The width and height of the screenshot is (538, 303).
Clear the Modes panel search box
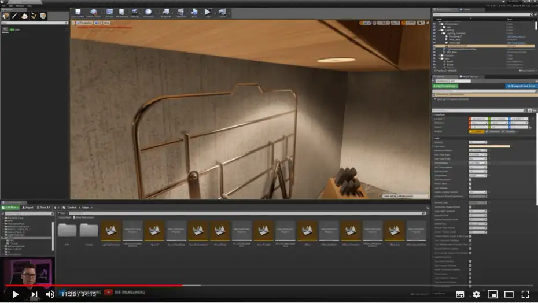coord(66,23)
